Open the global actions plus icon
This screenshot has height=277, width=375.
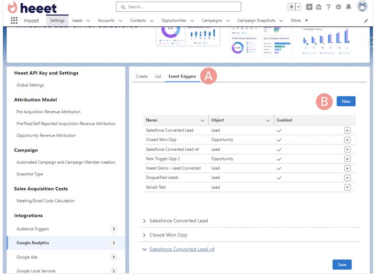point(309,7)
